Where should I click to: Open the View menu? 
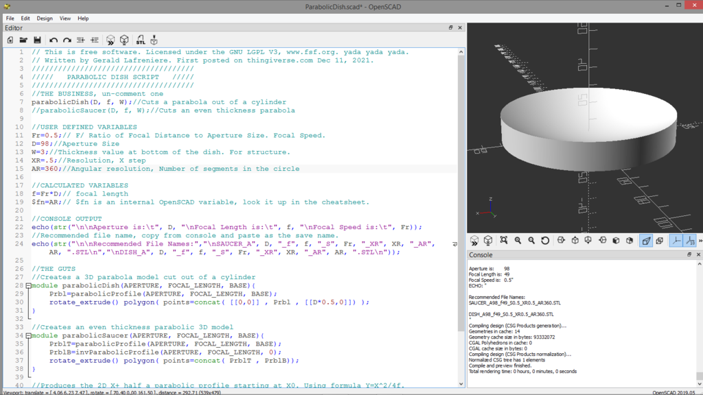tap(65, 19)
